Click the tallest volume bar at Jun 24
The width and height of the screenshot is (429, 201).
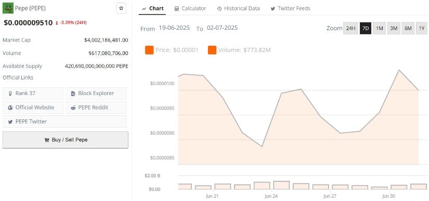pos(281,185)
